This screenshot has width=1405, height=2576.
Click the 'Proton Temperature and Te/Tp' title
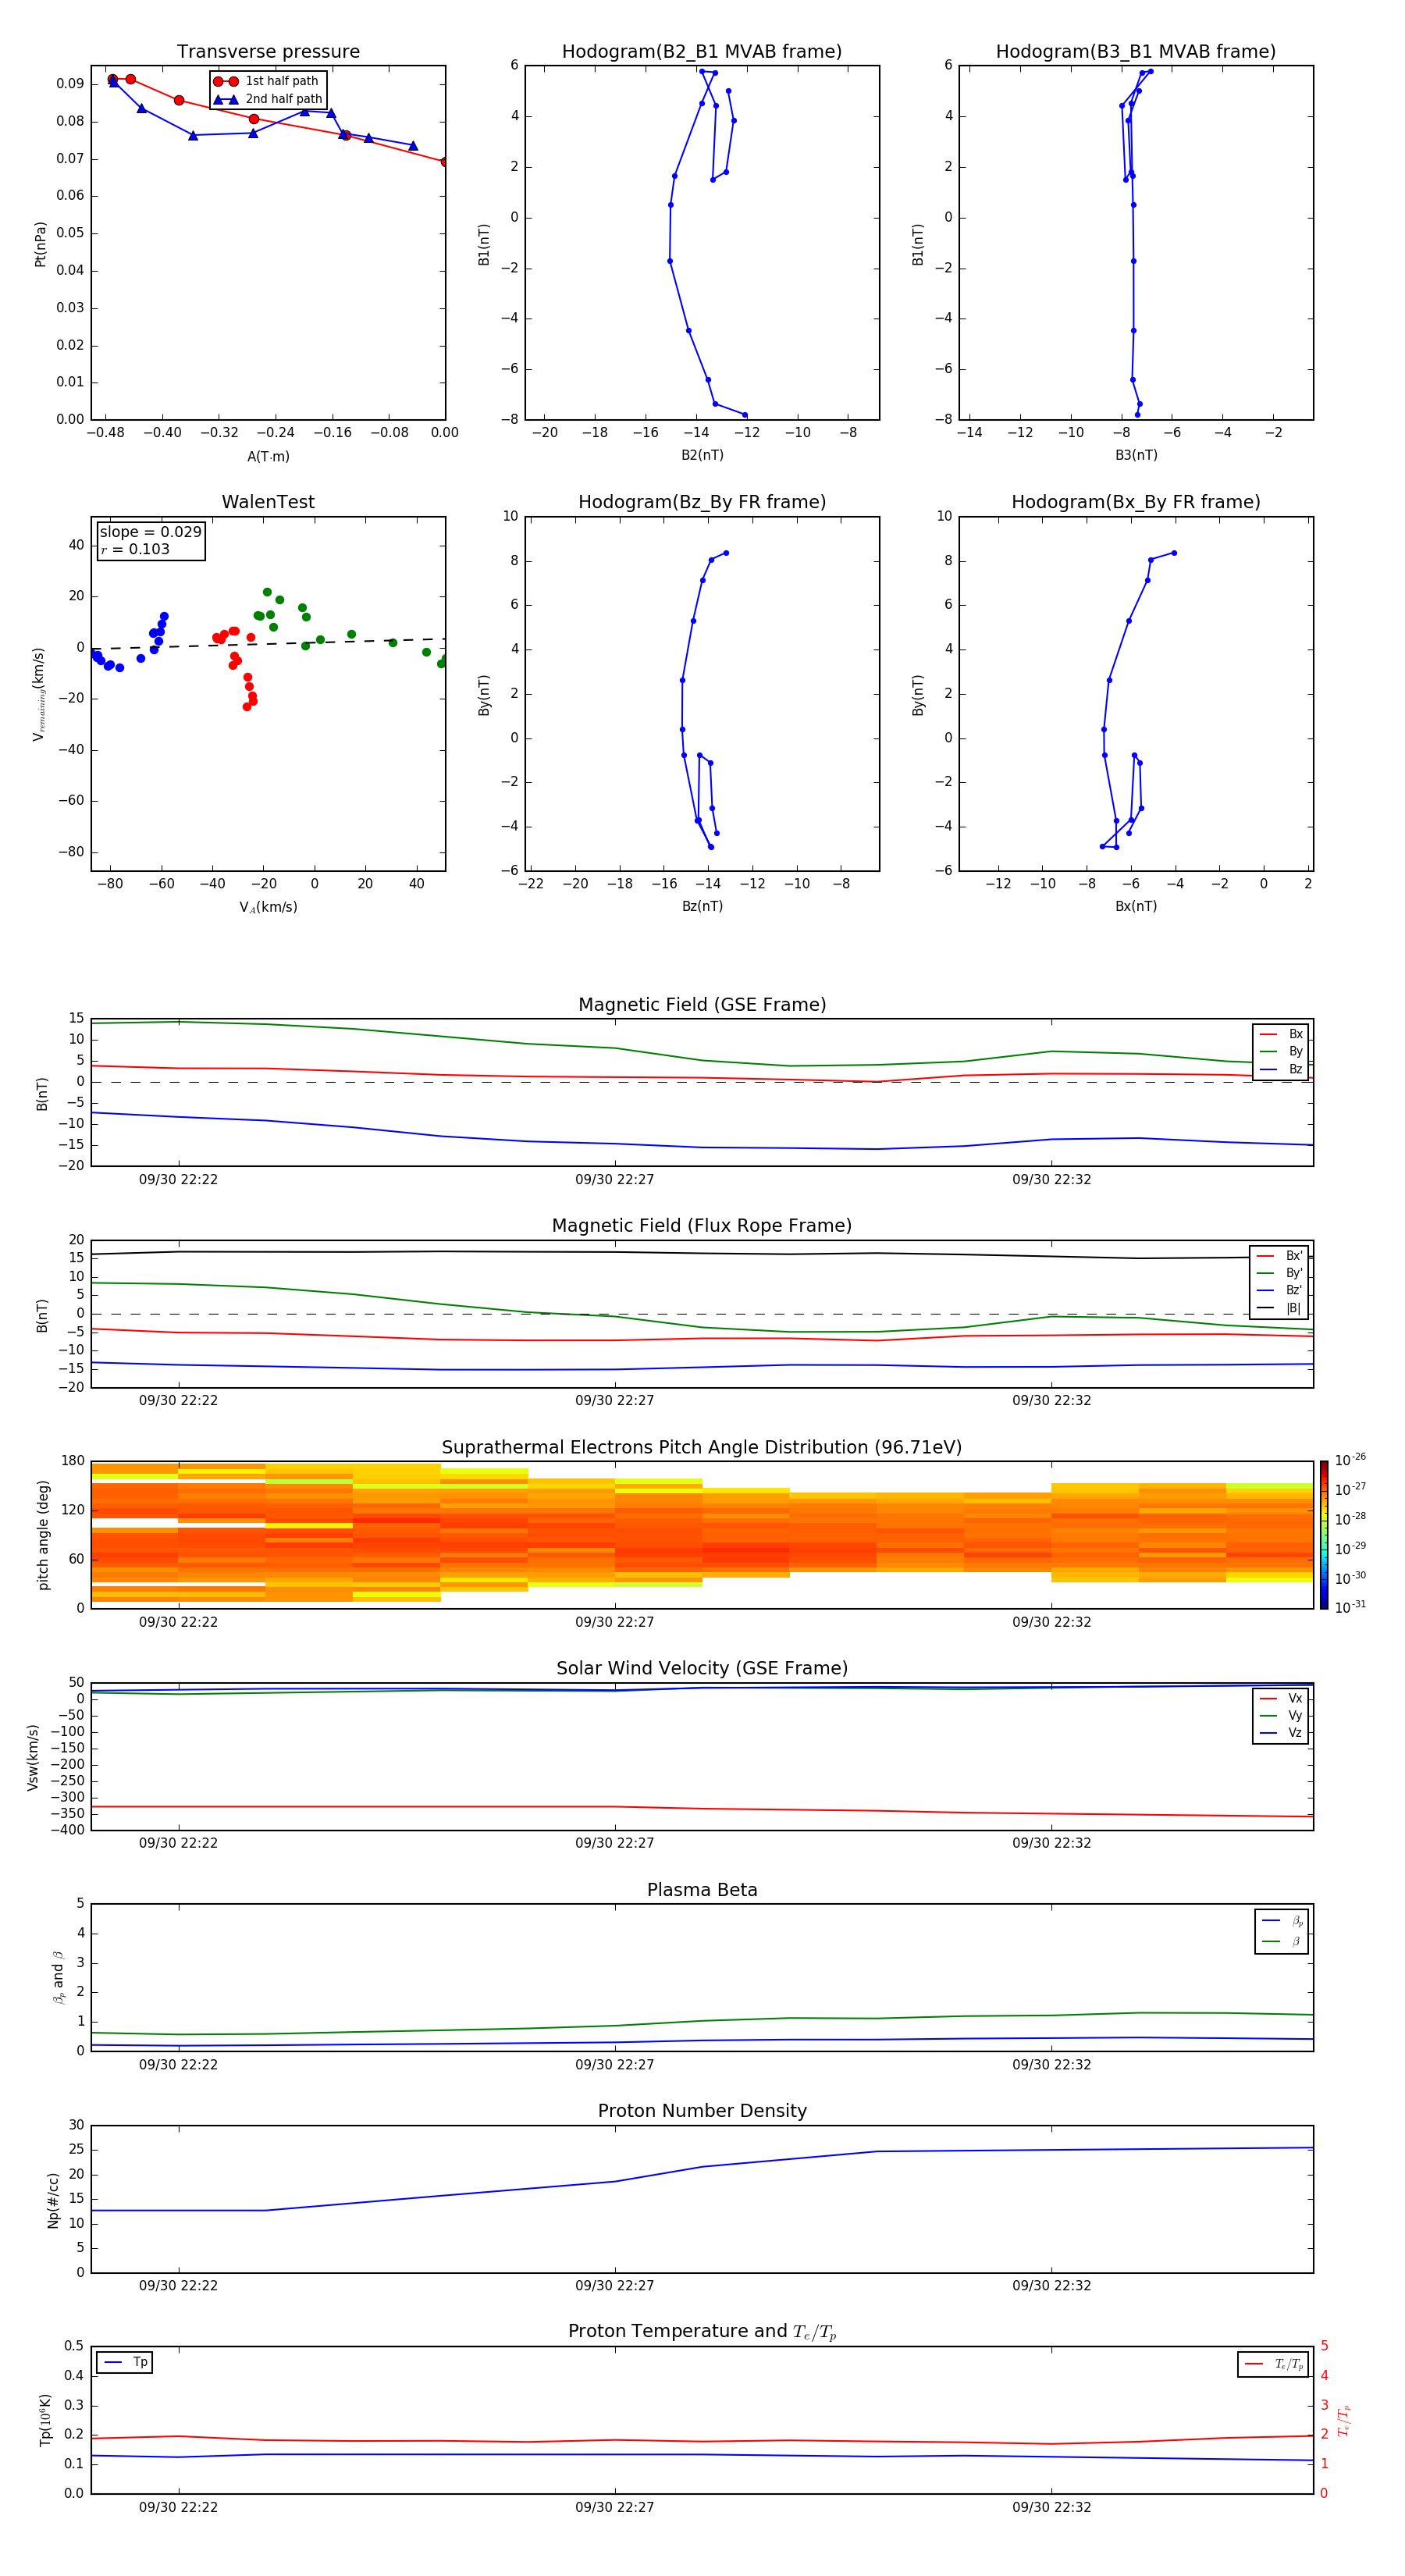click(702, 2332)
